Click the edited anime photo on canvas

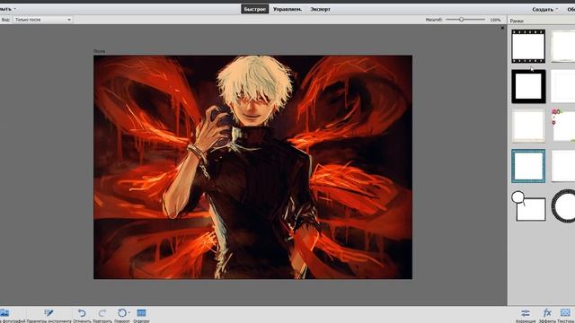tap(252, 167)
